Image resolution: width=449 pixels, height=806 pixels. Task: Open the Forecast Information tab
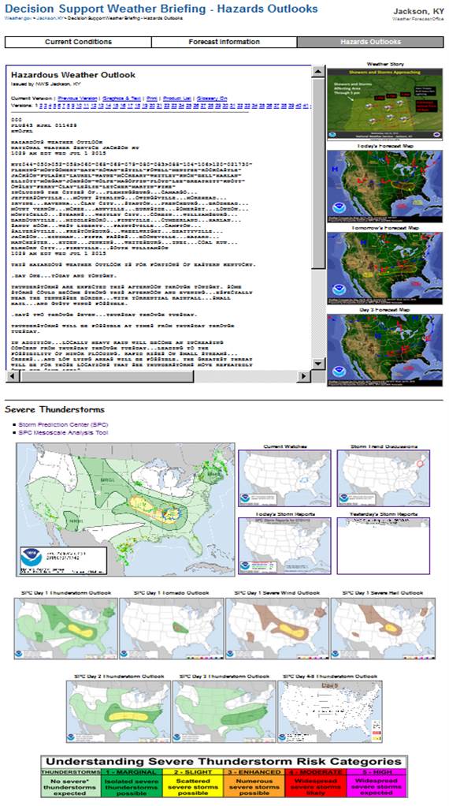click(x=224, y=42)
